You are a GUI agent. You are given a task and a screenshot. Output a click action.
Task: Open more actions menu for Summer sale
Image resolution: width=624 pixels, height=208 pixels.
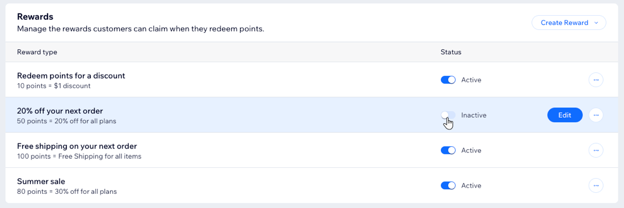pos(596,185)
